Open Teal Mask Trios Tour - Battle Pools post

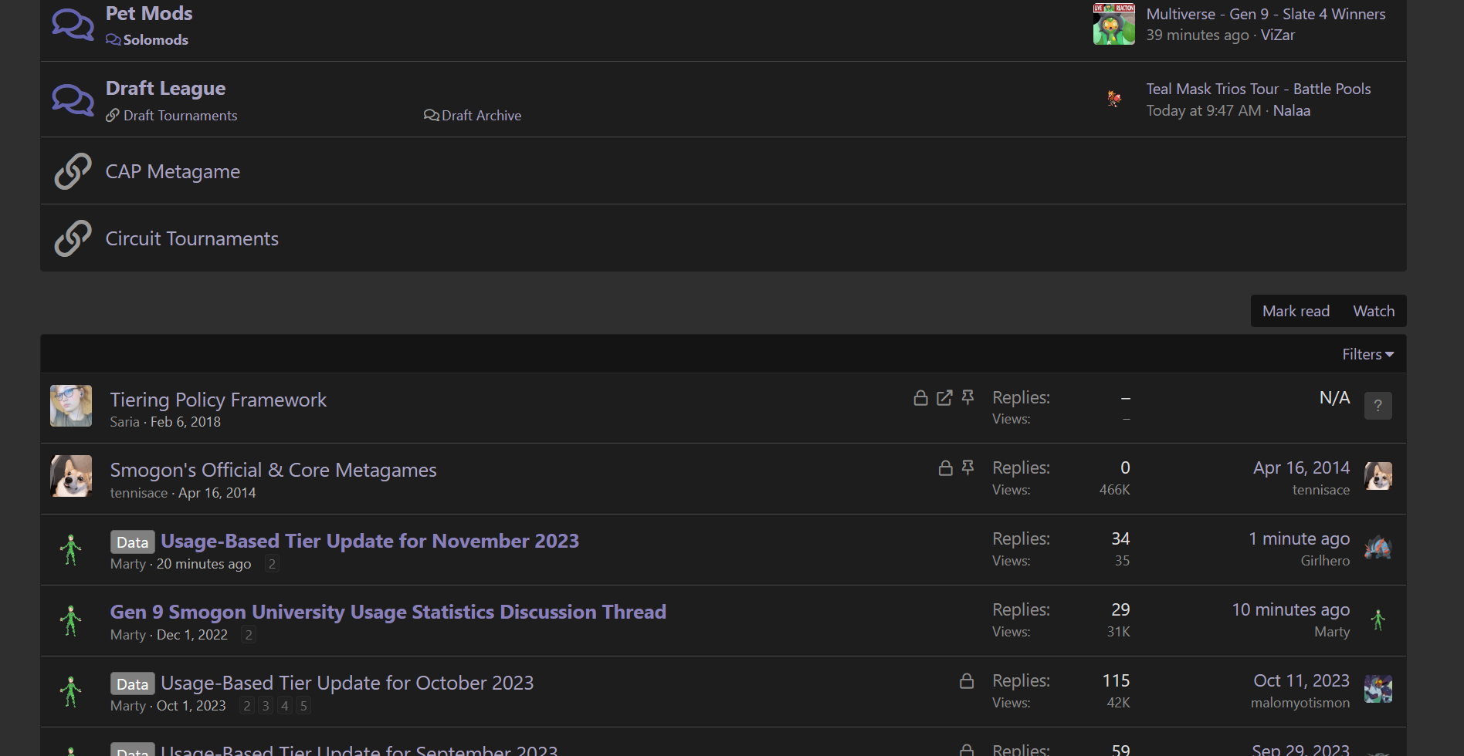click(1259, 89)
